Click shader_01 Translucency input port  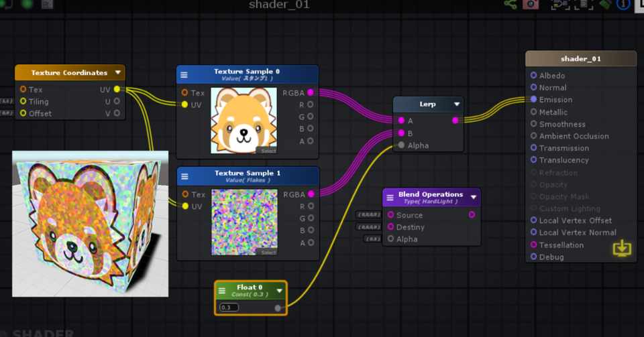pyautogui.click(x=533, y=159)
